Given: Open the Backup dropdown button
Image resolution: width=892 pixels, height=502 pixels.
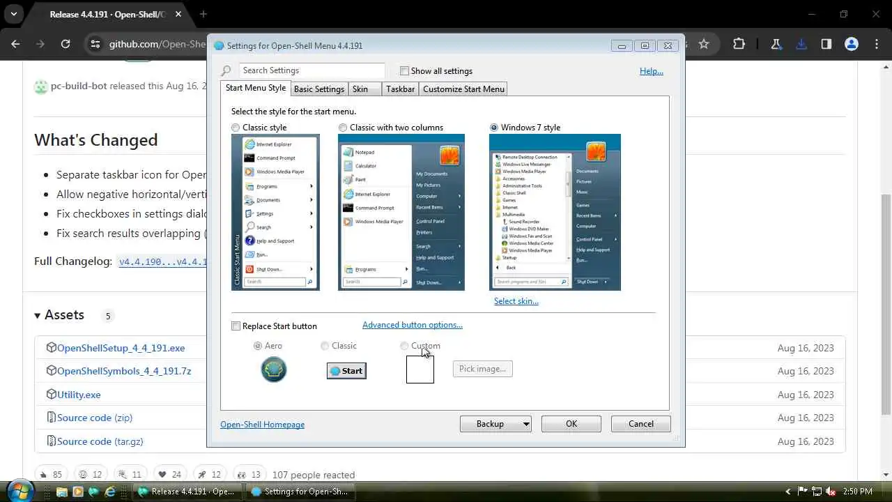Looking at the screenshot, I should coord(495,424).
